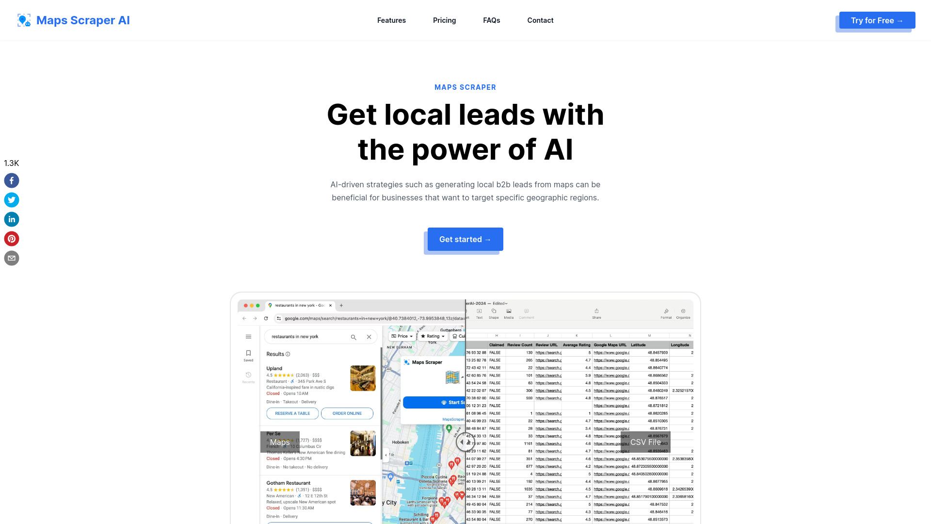This screenshot has height=524, width=931.
Task: Click the Pinterest share icon
Action: coord(12,239)
